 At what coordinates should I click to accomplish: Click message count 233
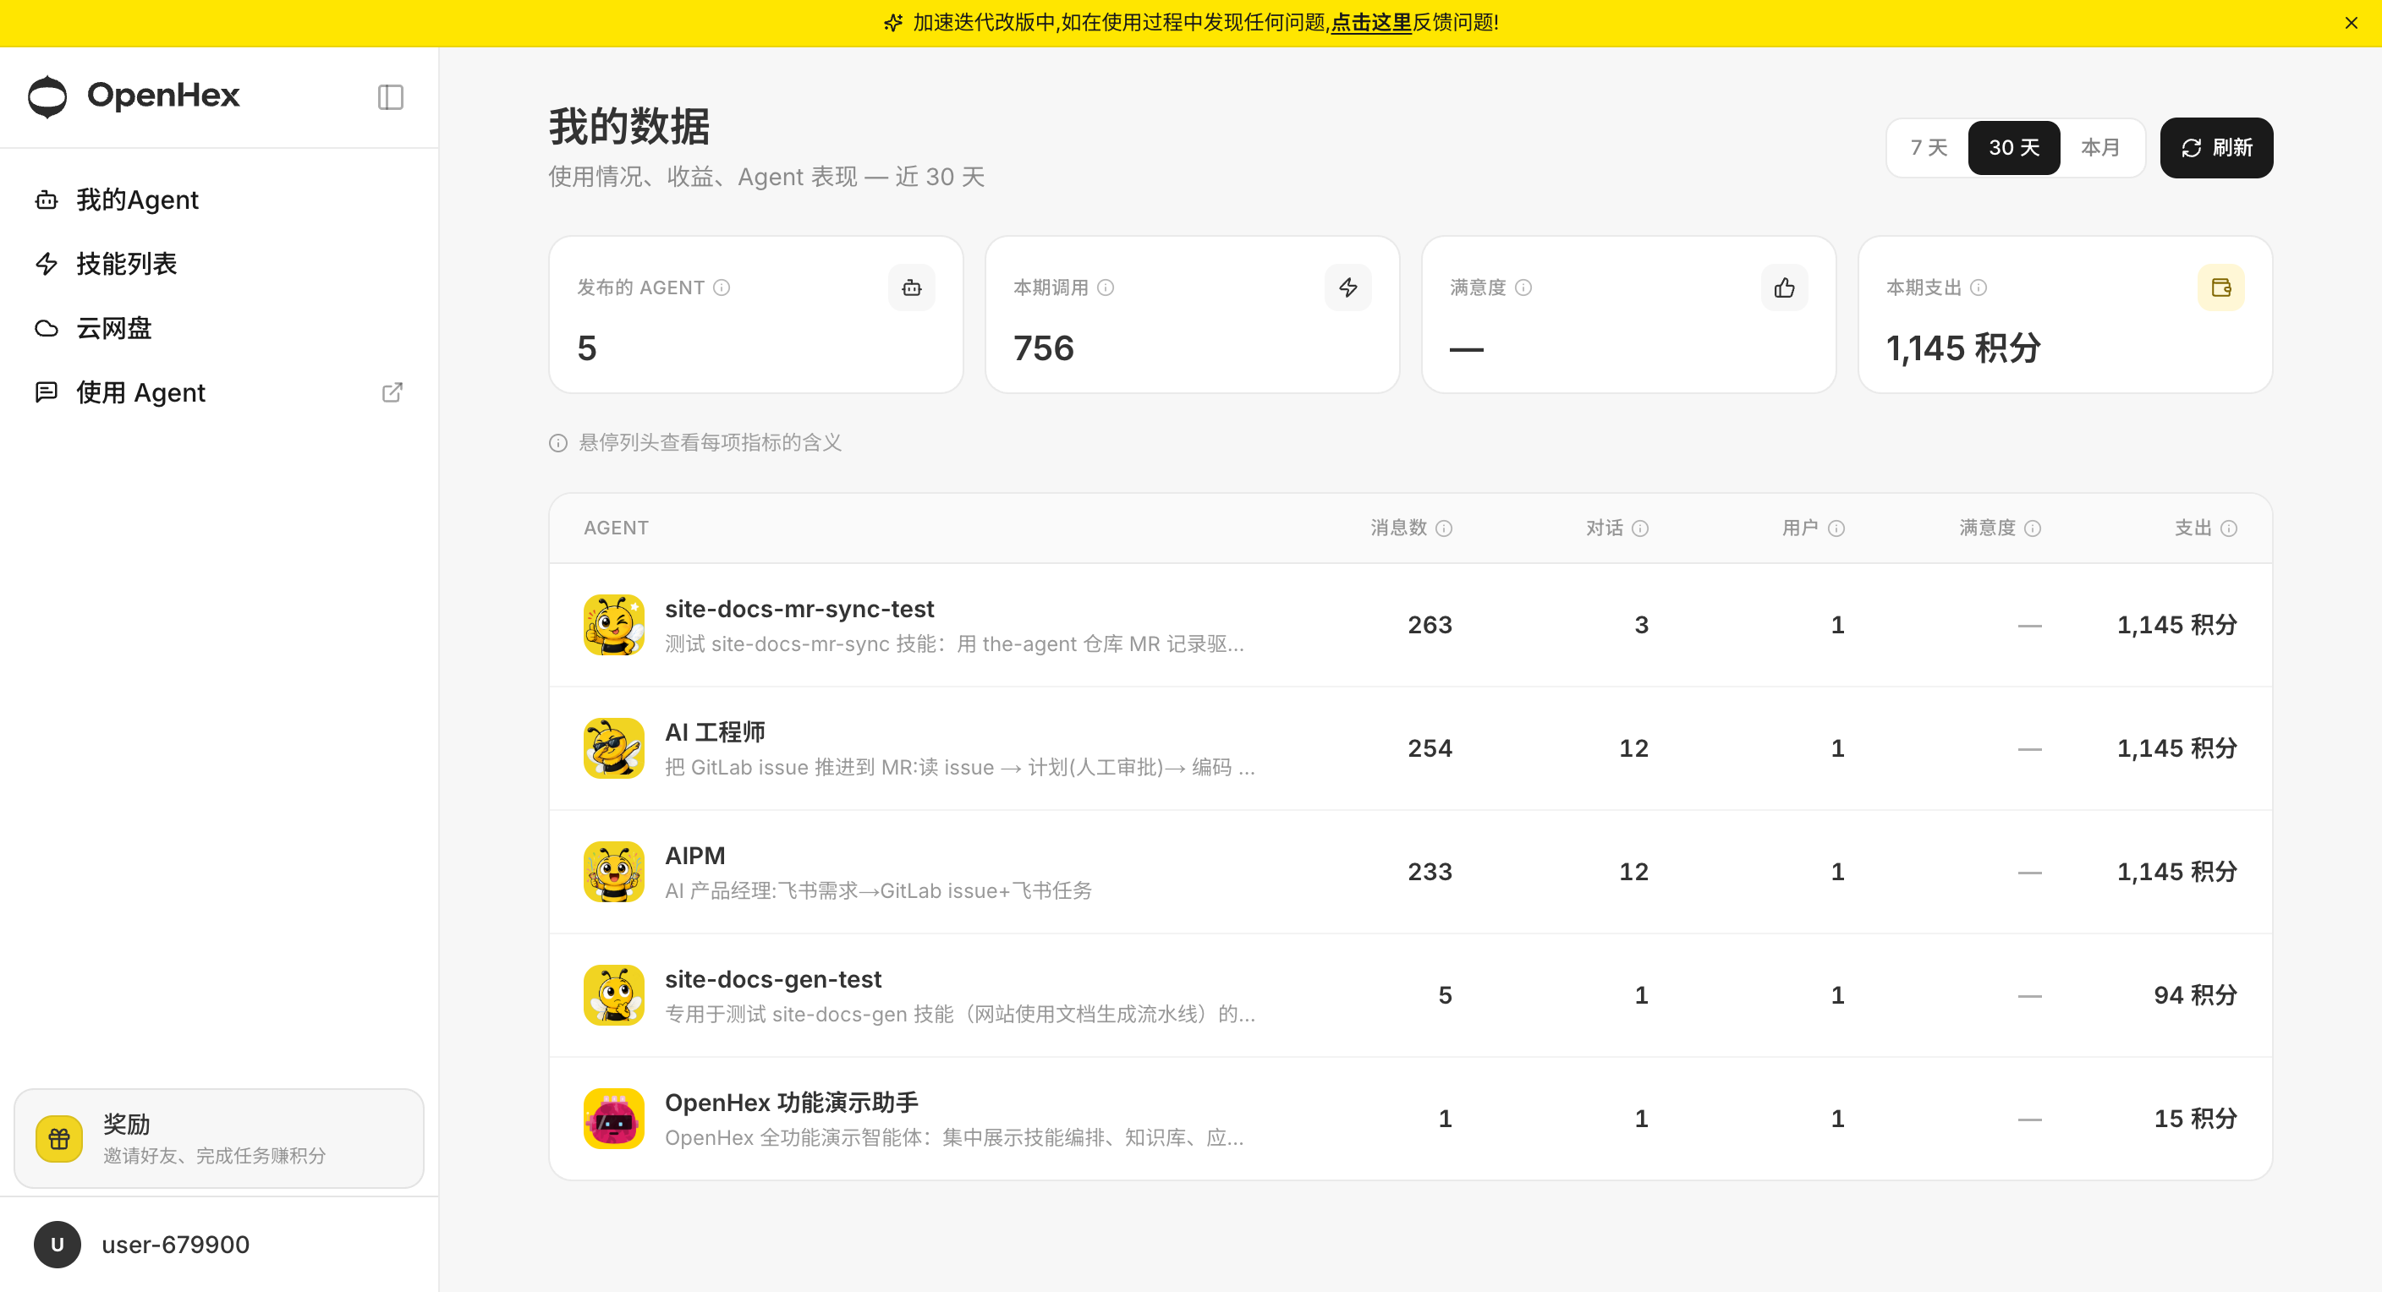(1430, 872)
